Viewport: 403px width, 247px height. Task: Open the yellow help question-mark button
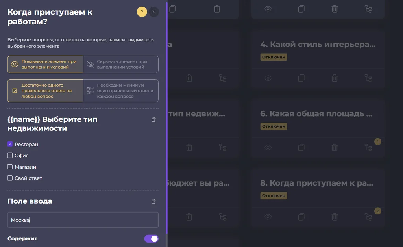142,12
